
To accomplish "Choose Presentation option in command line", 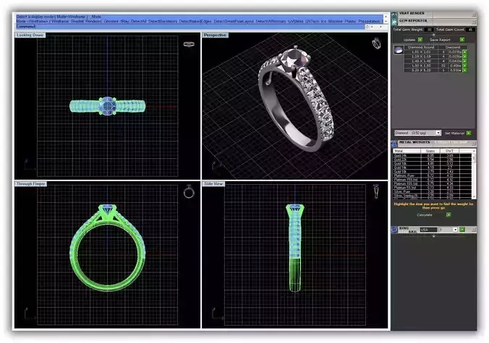I will 370,21.
